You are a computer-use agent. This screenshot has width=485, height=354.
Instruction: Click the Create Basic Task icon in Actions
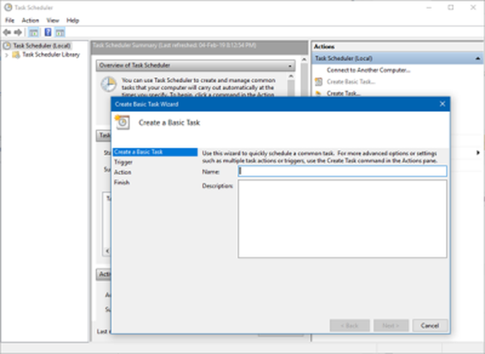click(x=319, y=81)
